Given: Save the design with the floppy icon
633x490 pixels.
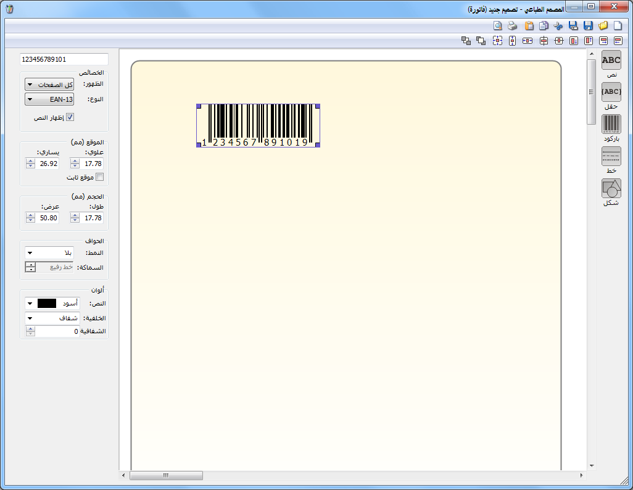Looking at the screenshot, I should [588, 25].
